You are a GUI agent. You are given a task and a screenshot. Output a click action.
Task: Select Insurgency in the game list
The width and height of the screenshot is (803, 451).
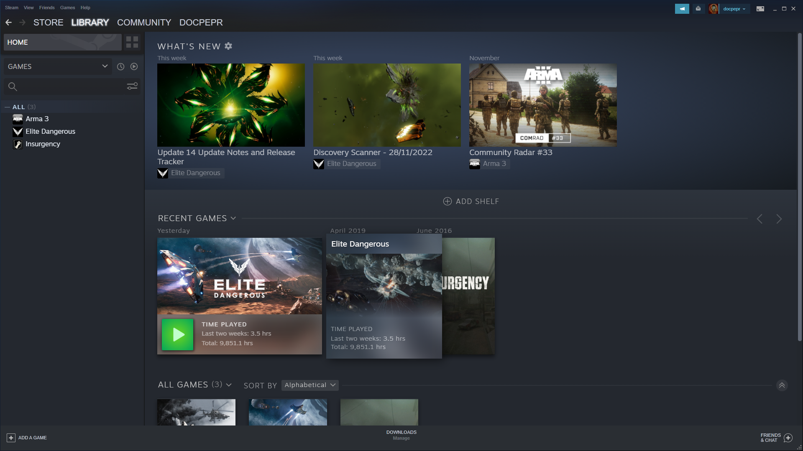coord(43,144)
